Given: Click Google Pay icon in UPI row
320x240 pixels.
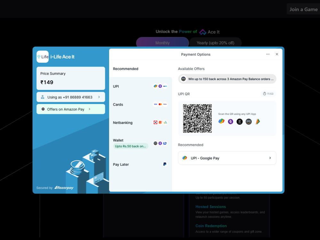Looking at the screenshot, I should [x=156, y=86].
